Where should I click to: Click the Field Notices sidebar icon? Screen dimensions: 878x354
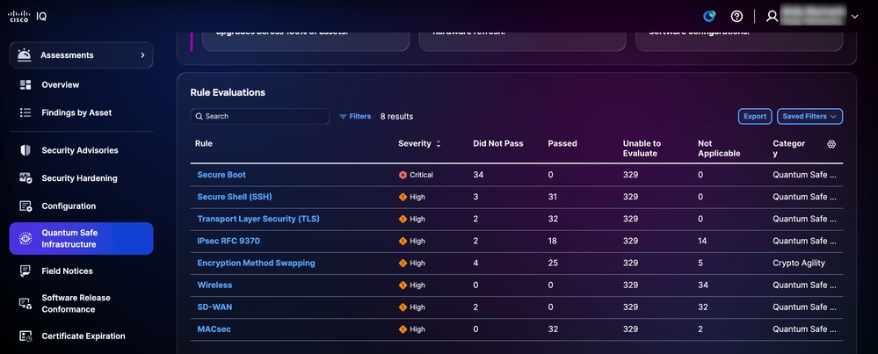[x=25, y=271]
